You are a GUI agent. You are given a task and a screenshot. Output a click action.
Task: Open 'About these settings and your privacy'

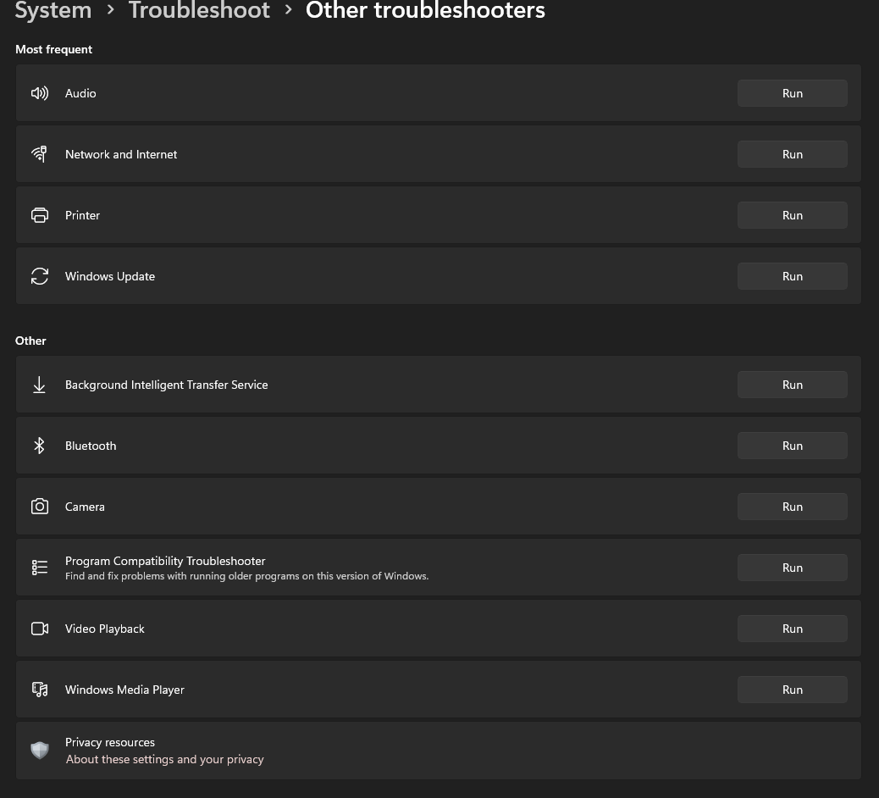pyautogui.click(x=164, y=759)
